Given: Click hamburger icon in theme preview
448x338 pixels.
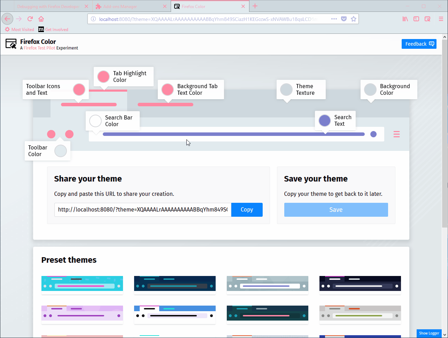Looking at the screenshot, I should 396,134.
